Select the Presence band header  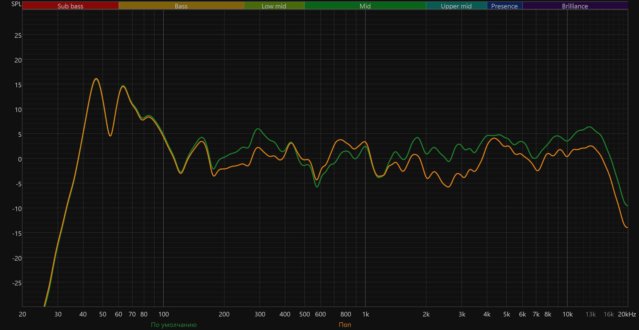tap(504, 6)
